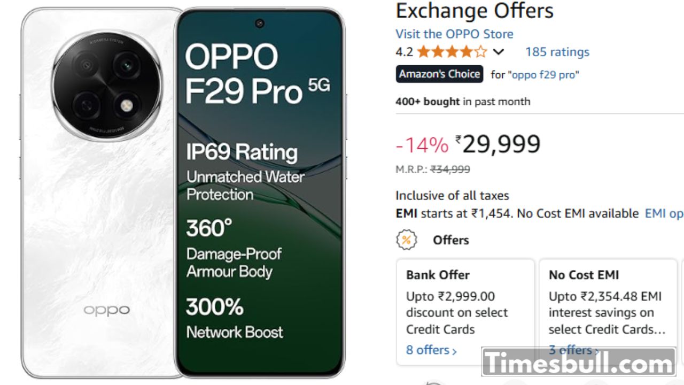Viewport: 684px width, 385px height.
Task: Expand the 8 offers arrow link
Action: coord(431,350)
